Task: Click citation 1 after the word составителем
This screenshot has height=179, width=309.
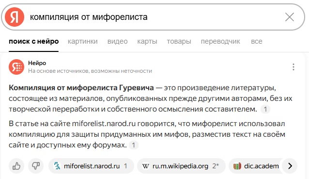Action: click(265, 109)
